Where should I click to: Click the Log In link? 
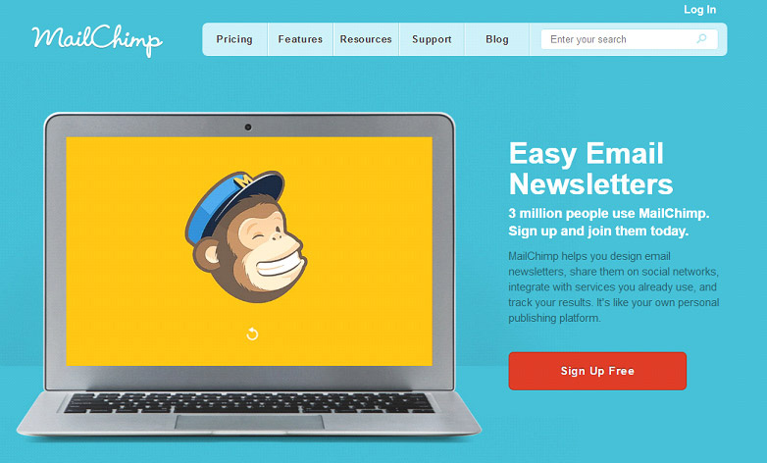(x=699, y=10)
